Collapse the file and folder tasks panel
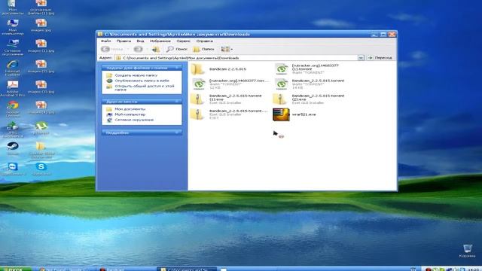Screen dimensions: 482x271 tap(177, 68)
